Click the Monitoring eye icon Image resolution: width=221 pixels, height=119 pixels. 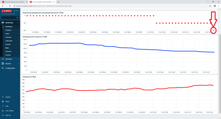tap(3, 23)
